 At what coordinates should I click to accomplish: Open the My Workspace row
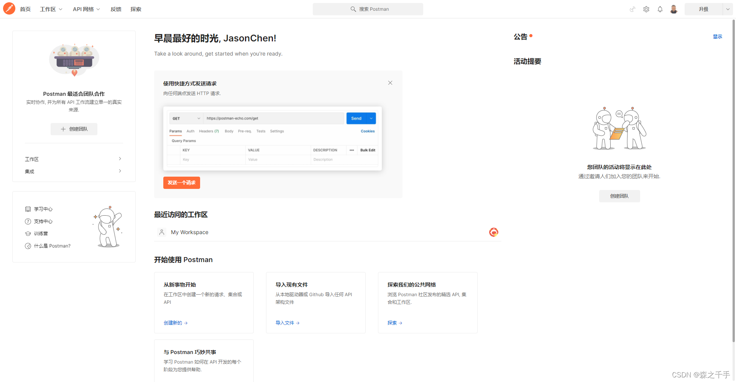click(327, 232)
